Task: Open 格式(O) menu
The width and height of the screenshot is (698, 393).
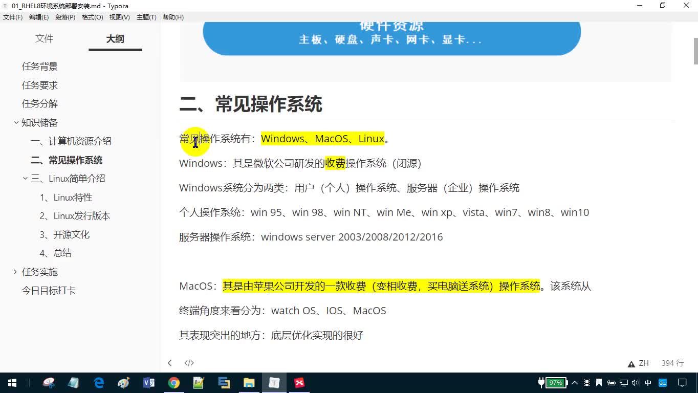Action: pos(93,17)
